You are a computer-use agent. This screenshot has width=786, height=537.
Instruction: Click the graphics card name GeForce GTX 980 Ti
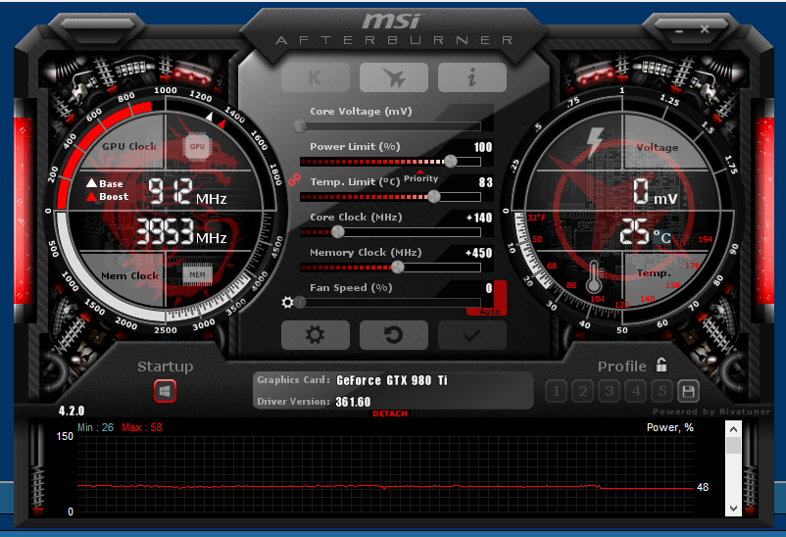click(x=391, y=380)
